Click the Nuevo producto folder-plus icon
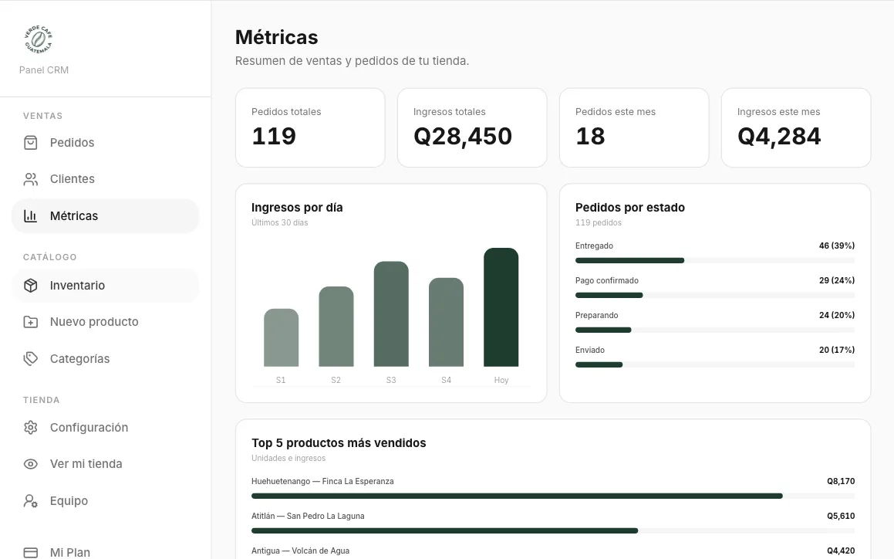The width and height of the screenshot is (894, 559). click(31, 322)
